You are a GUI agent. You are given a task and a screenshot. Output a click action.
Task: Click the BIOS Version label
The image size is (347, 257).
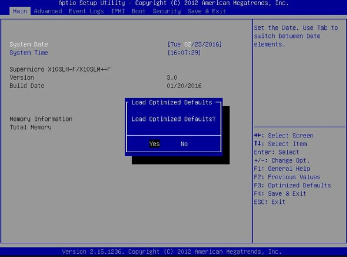(22, 78)
